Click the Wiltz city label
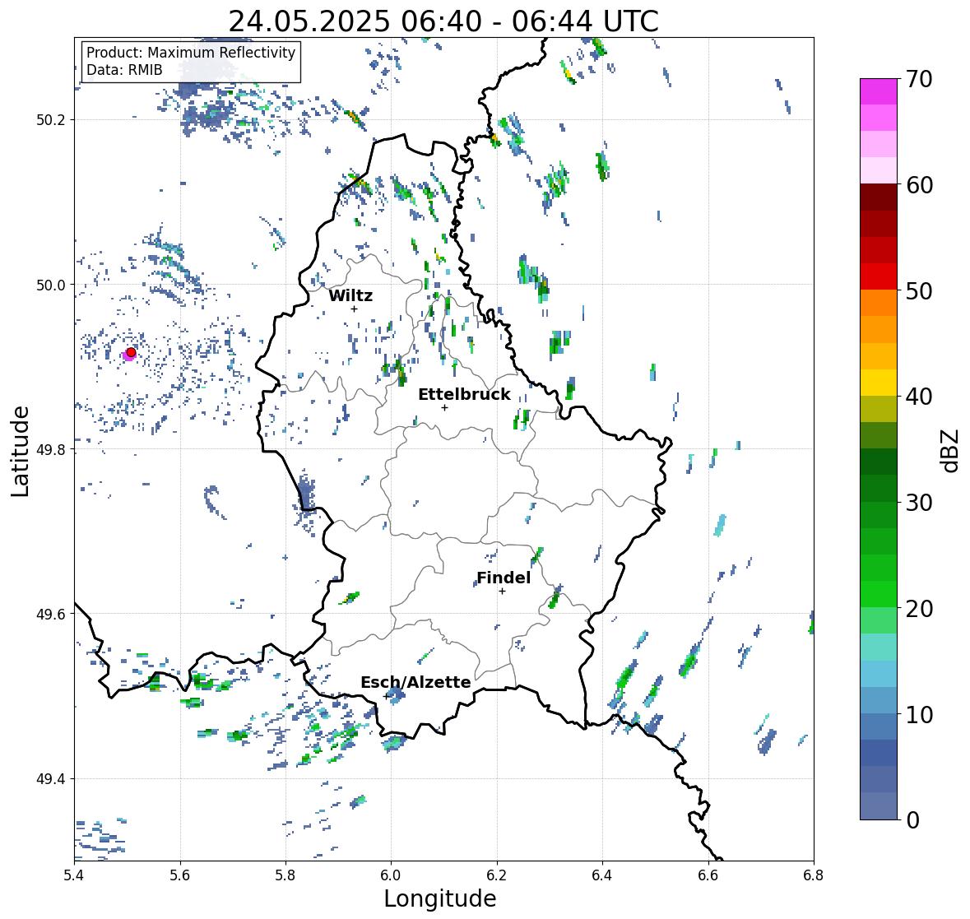This screenshot has height=919, width=970. tap(350, 295)
